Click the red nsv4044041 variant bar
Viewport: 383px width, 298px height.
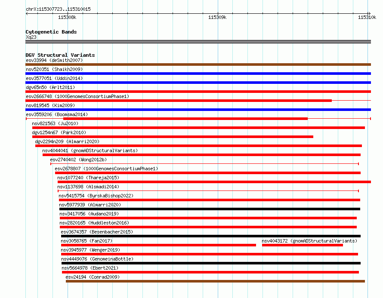coord(201,155)
